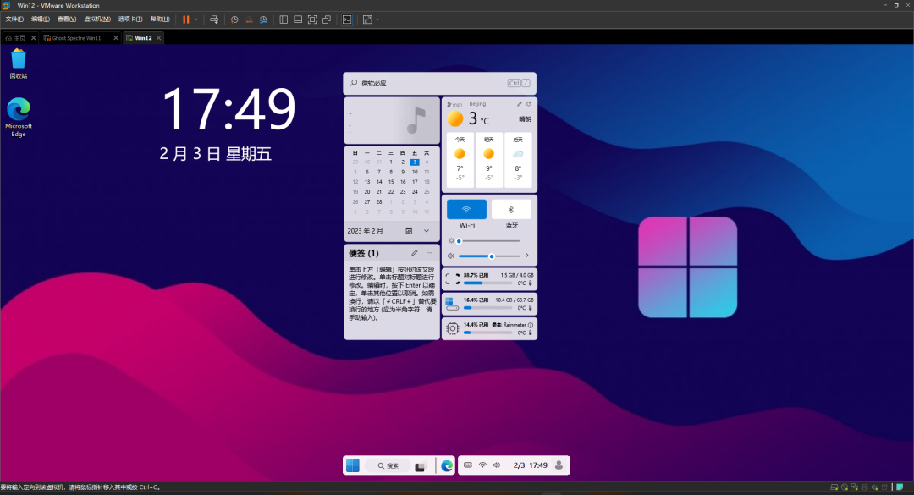Open the dropdown arrow beside the pause button

195,19
